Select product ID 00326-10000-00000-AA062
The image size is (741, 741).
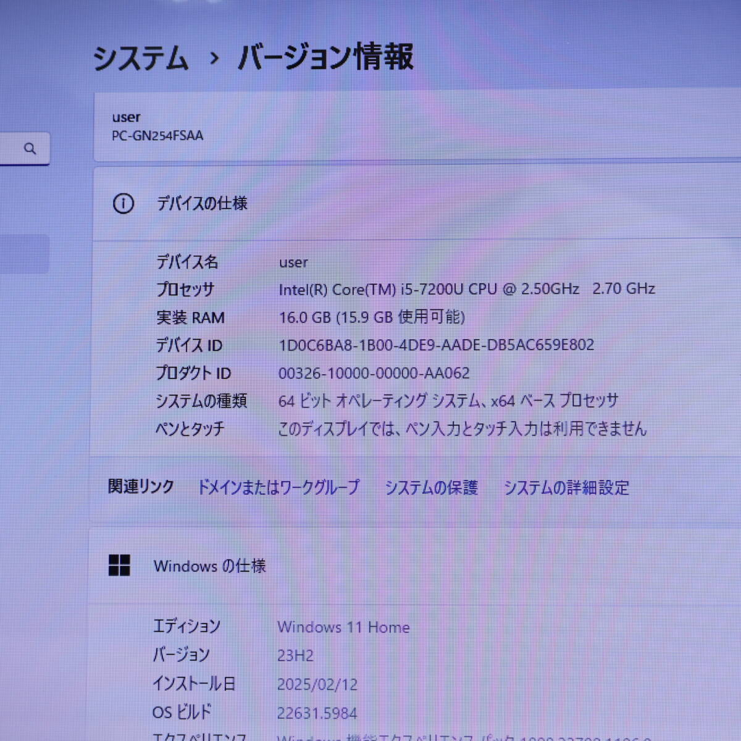(374, 373)
